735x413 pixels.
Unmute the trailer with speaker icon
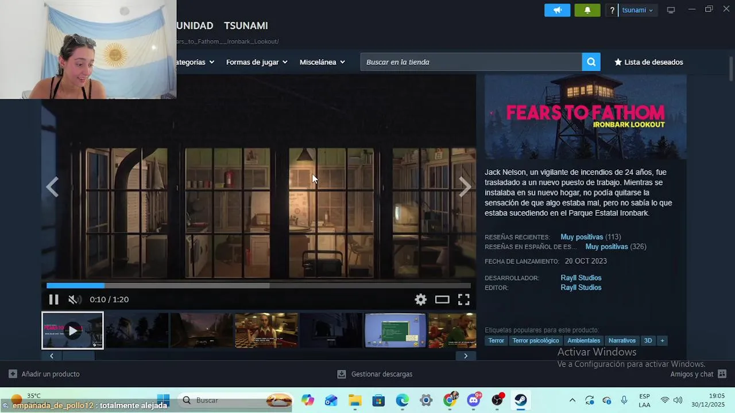[75, 299]
